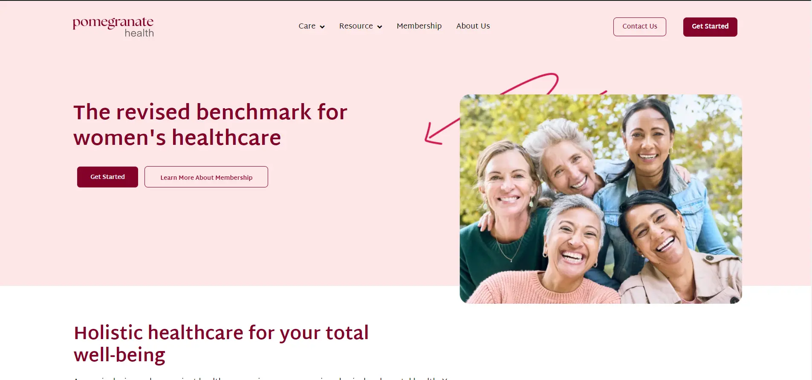Expand the Resource dropdown chevron

click(379, 27)
